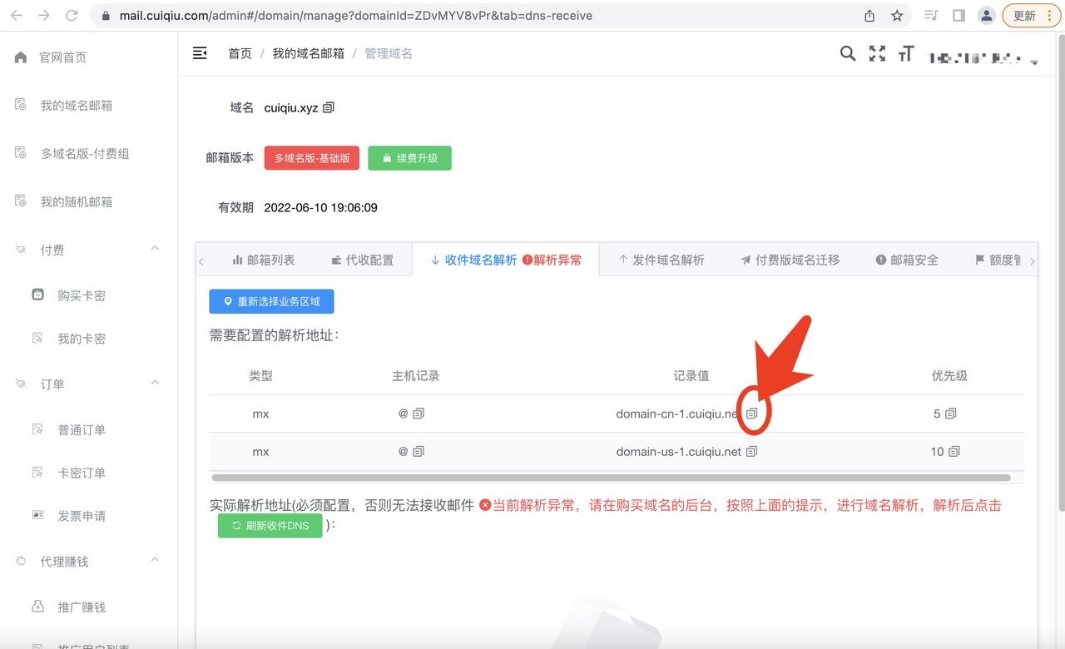The image size is (1065, 649).
Task: Open the browser media control icon
Action: (x=932, y=16)
